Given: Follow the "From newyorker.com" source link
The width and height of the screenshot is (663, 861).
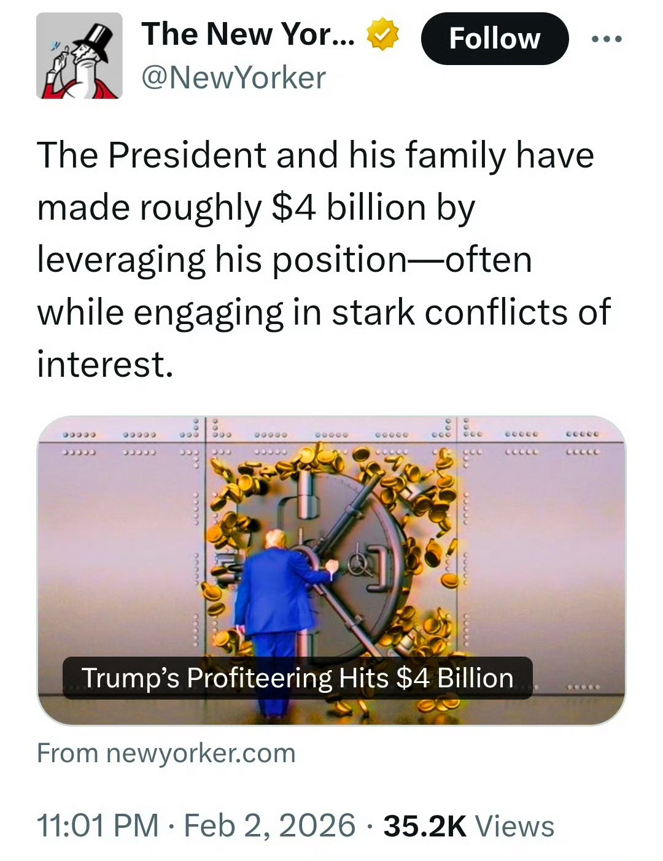Looking at the screenshot, I should 166,753.
